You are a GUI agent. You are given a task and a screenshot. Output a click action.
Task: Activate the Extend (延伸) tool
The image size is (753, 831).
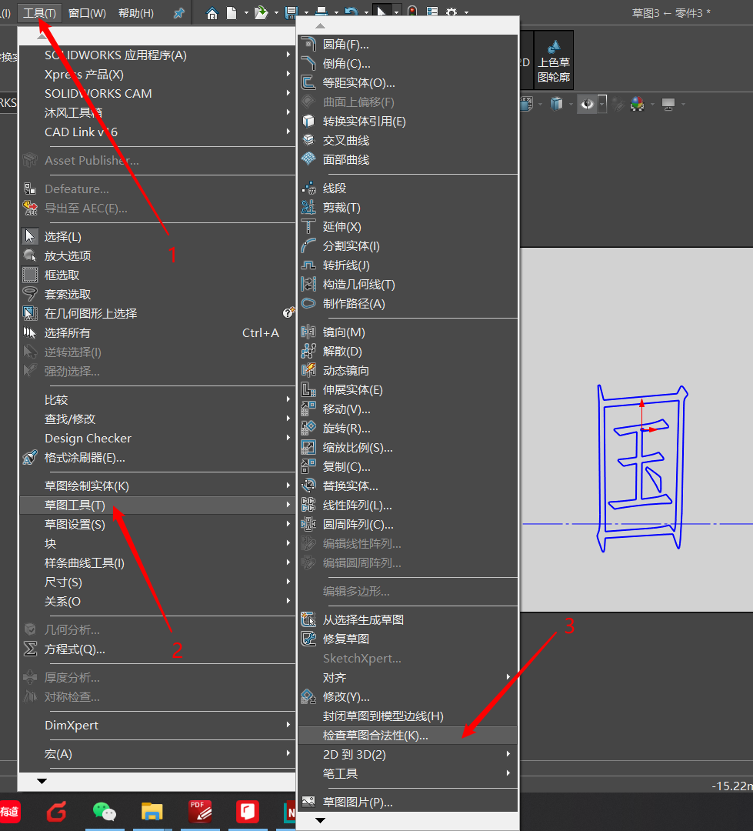[x=408, y=227]
